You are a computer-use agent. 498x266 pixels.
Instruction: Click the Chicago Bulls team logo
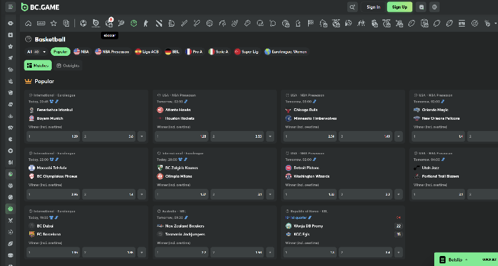[x=289, y=109]
